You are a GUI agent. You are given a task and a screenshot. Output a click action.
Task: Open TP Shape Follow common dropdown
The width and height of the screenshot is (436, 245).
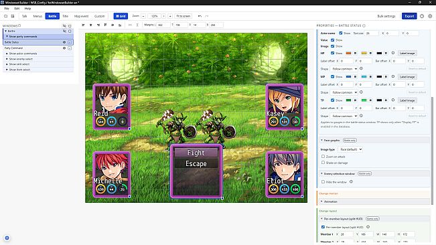(x=344, y=116)
